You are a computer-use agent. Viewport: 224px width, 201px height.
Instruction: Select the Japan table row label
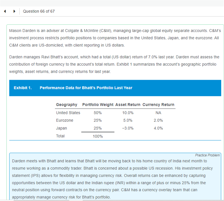(x=62, y=128)
